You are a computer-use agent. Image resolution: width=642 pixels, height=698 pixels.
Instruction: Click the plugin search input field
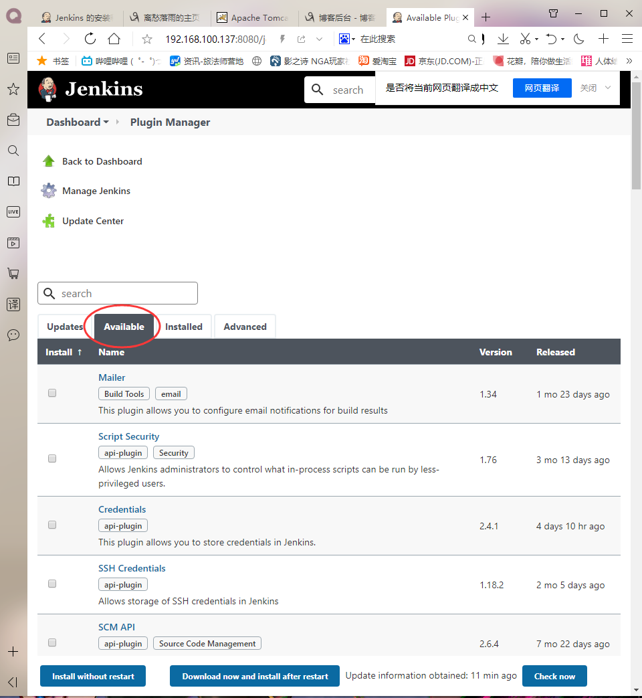(118, 293)
